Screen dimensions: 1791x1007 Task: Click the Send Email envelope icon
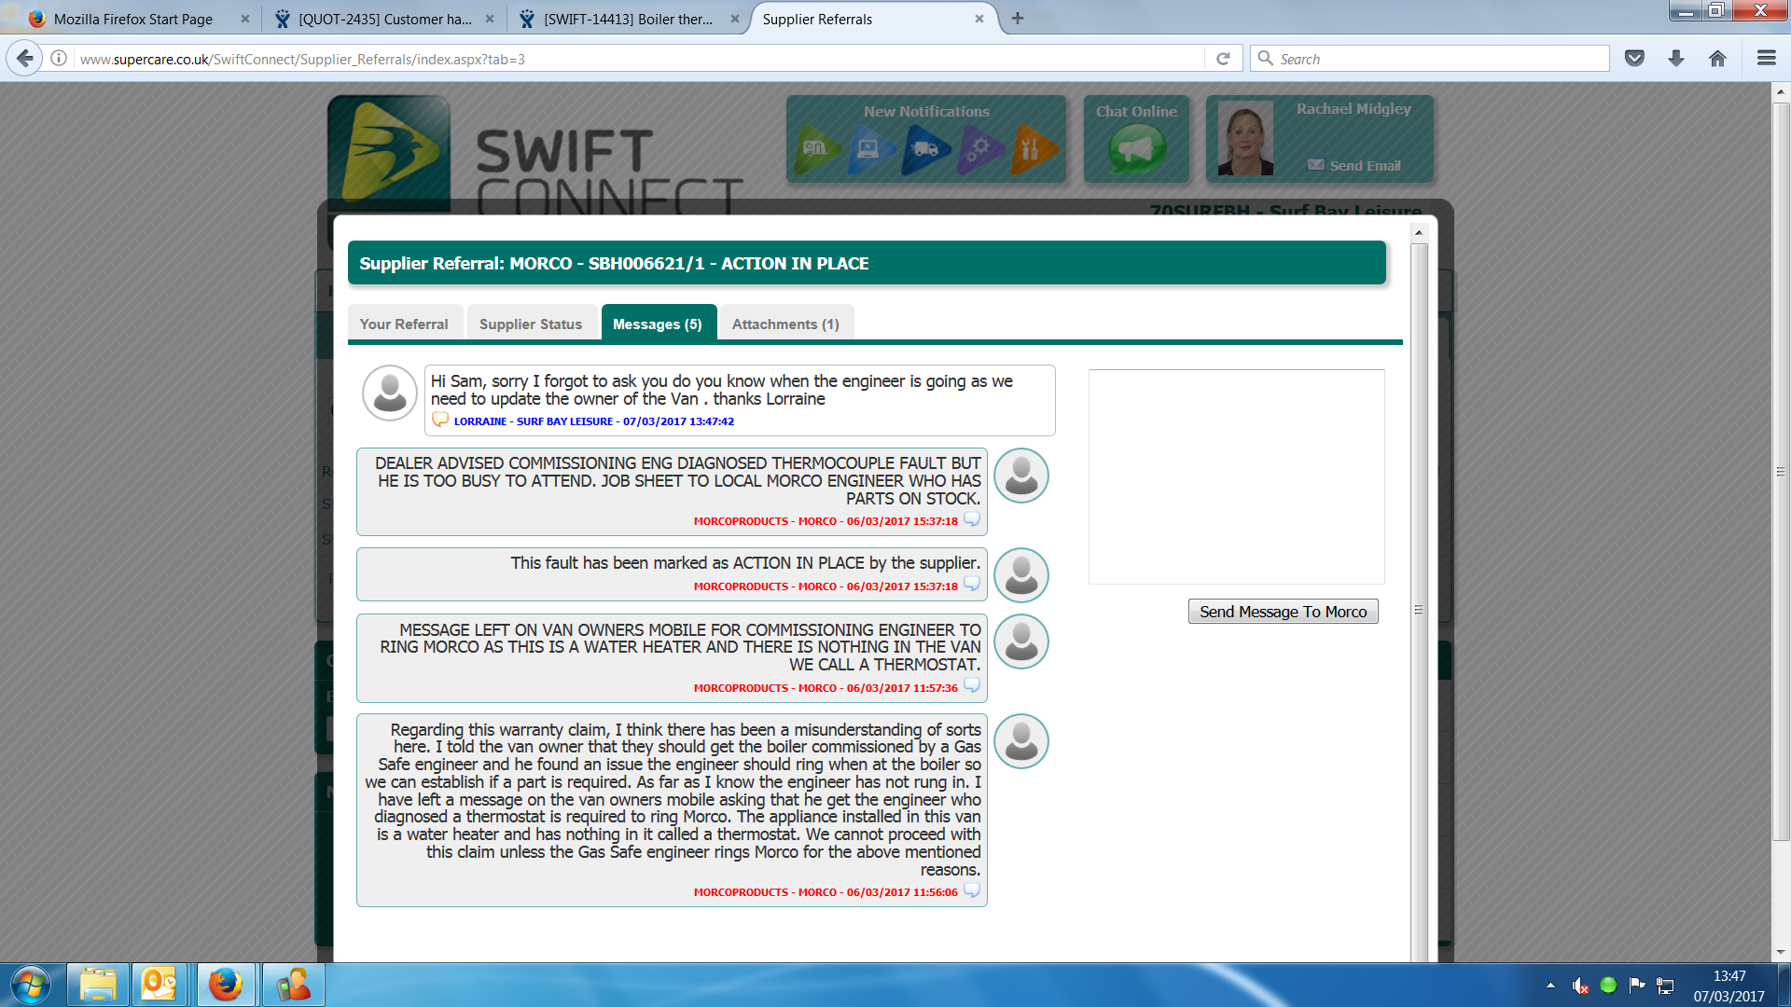(x=1315, y=165)
